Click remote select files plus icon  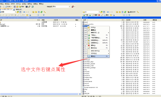pyautogui.click(x=124, y=15)
